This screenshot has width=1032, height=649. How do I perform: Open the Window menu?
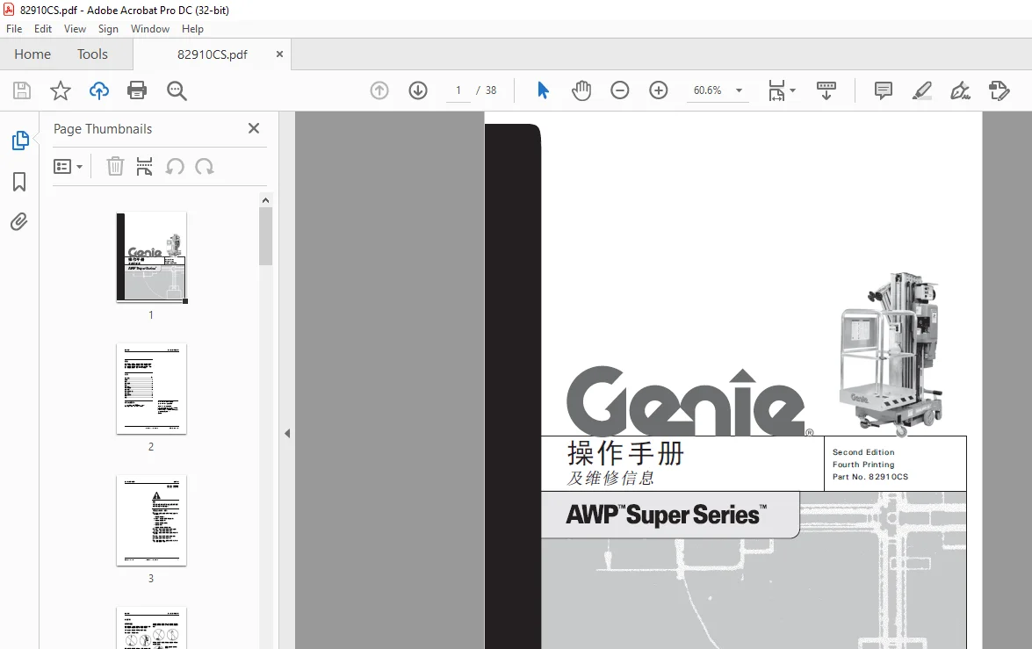click(x=150, y=29)
